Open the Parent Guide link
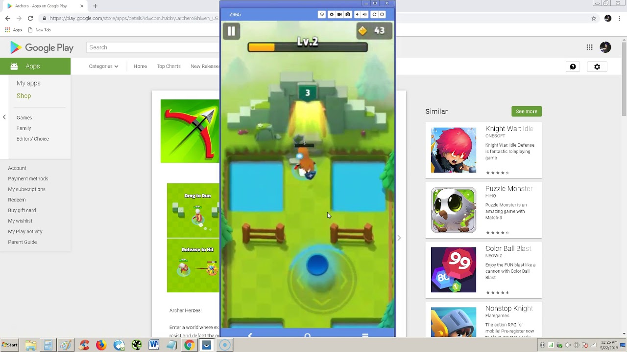Screen dimensions: 627x352 click(22, 242)
